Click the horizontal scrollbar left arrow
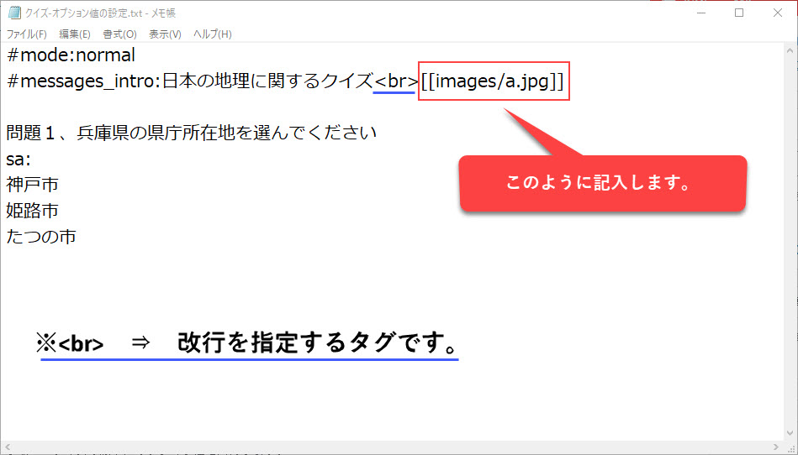This screenshot has width=798, height=455. 8,447
